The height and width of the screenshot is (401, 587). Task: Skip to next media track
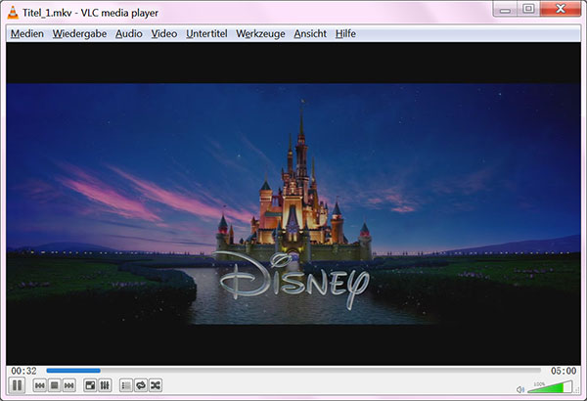[x=68, y=385]
